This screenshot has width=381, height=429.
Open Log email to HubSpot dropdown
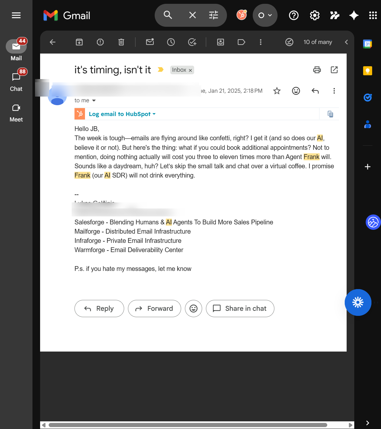pos(122,114)
